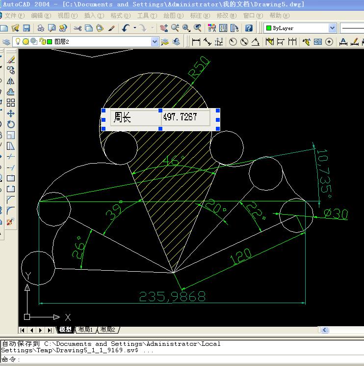Select the Mirror tool
The width and height of the screenshot is (364, 366).
(x=11, y=81)
